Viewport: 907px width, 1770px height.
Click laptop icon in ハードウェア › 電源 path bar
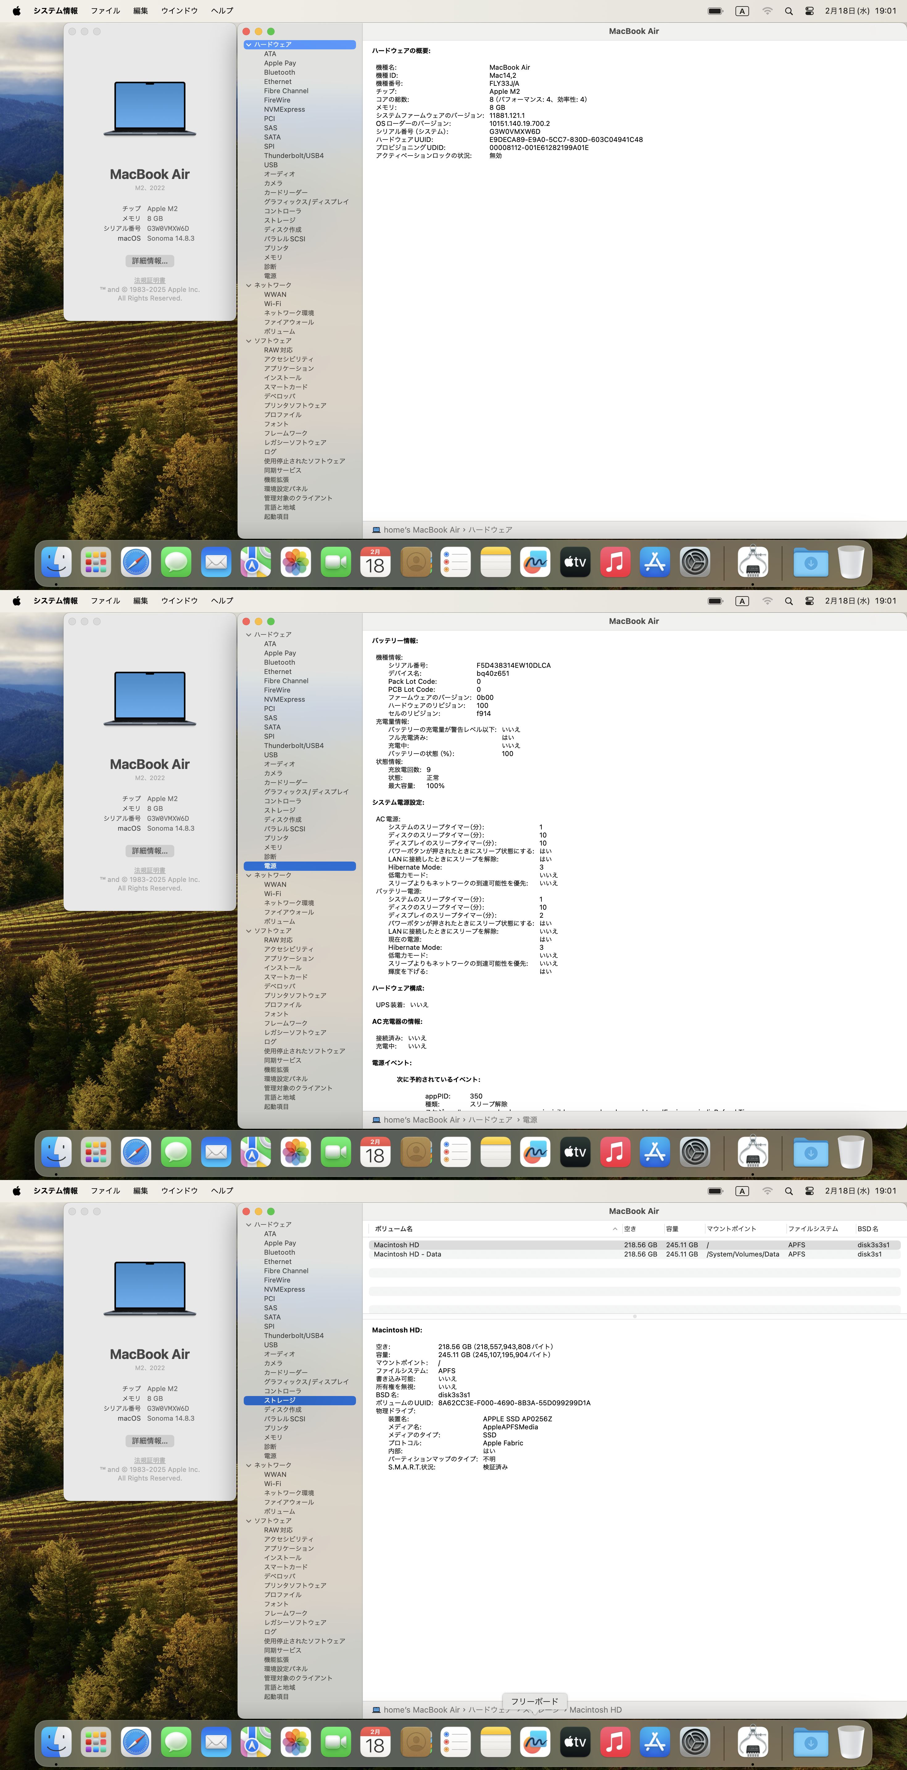(x=376, y=1120)
